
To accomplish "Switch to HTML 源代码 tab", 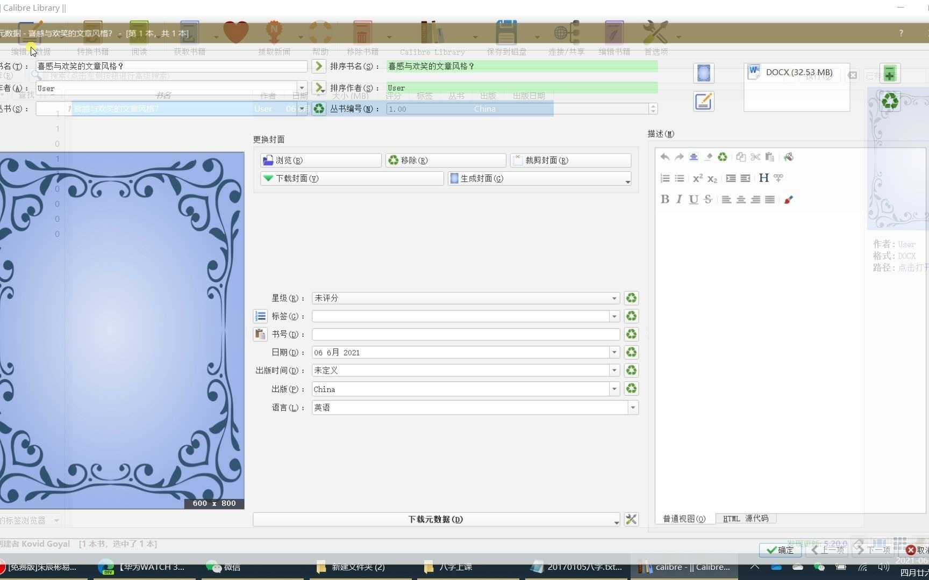I will click(746, 519).
